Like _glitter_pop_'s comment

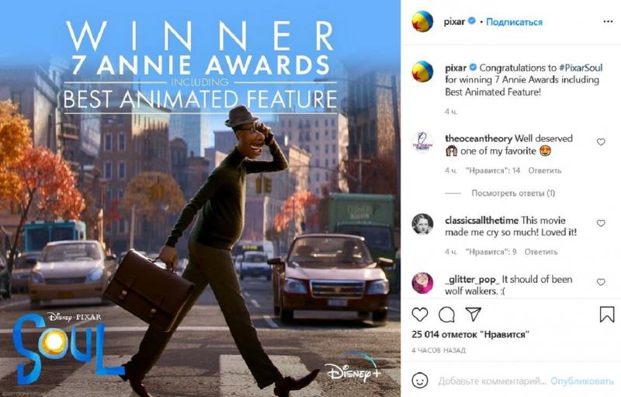(601, 282)
